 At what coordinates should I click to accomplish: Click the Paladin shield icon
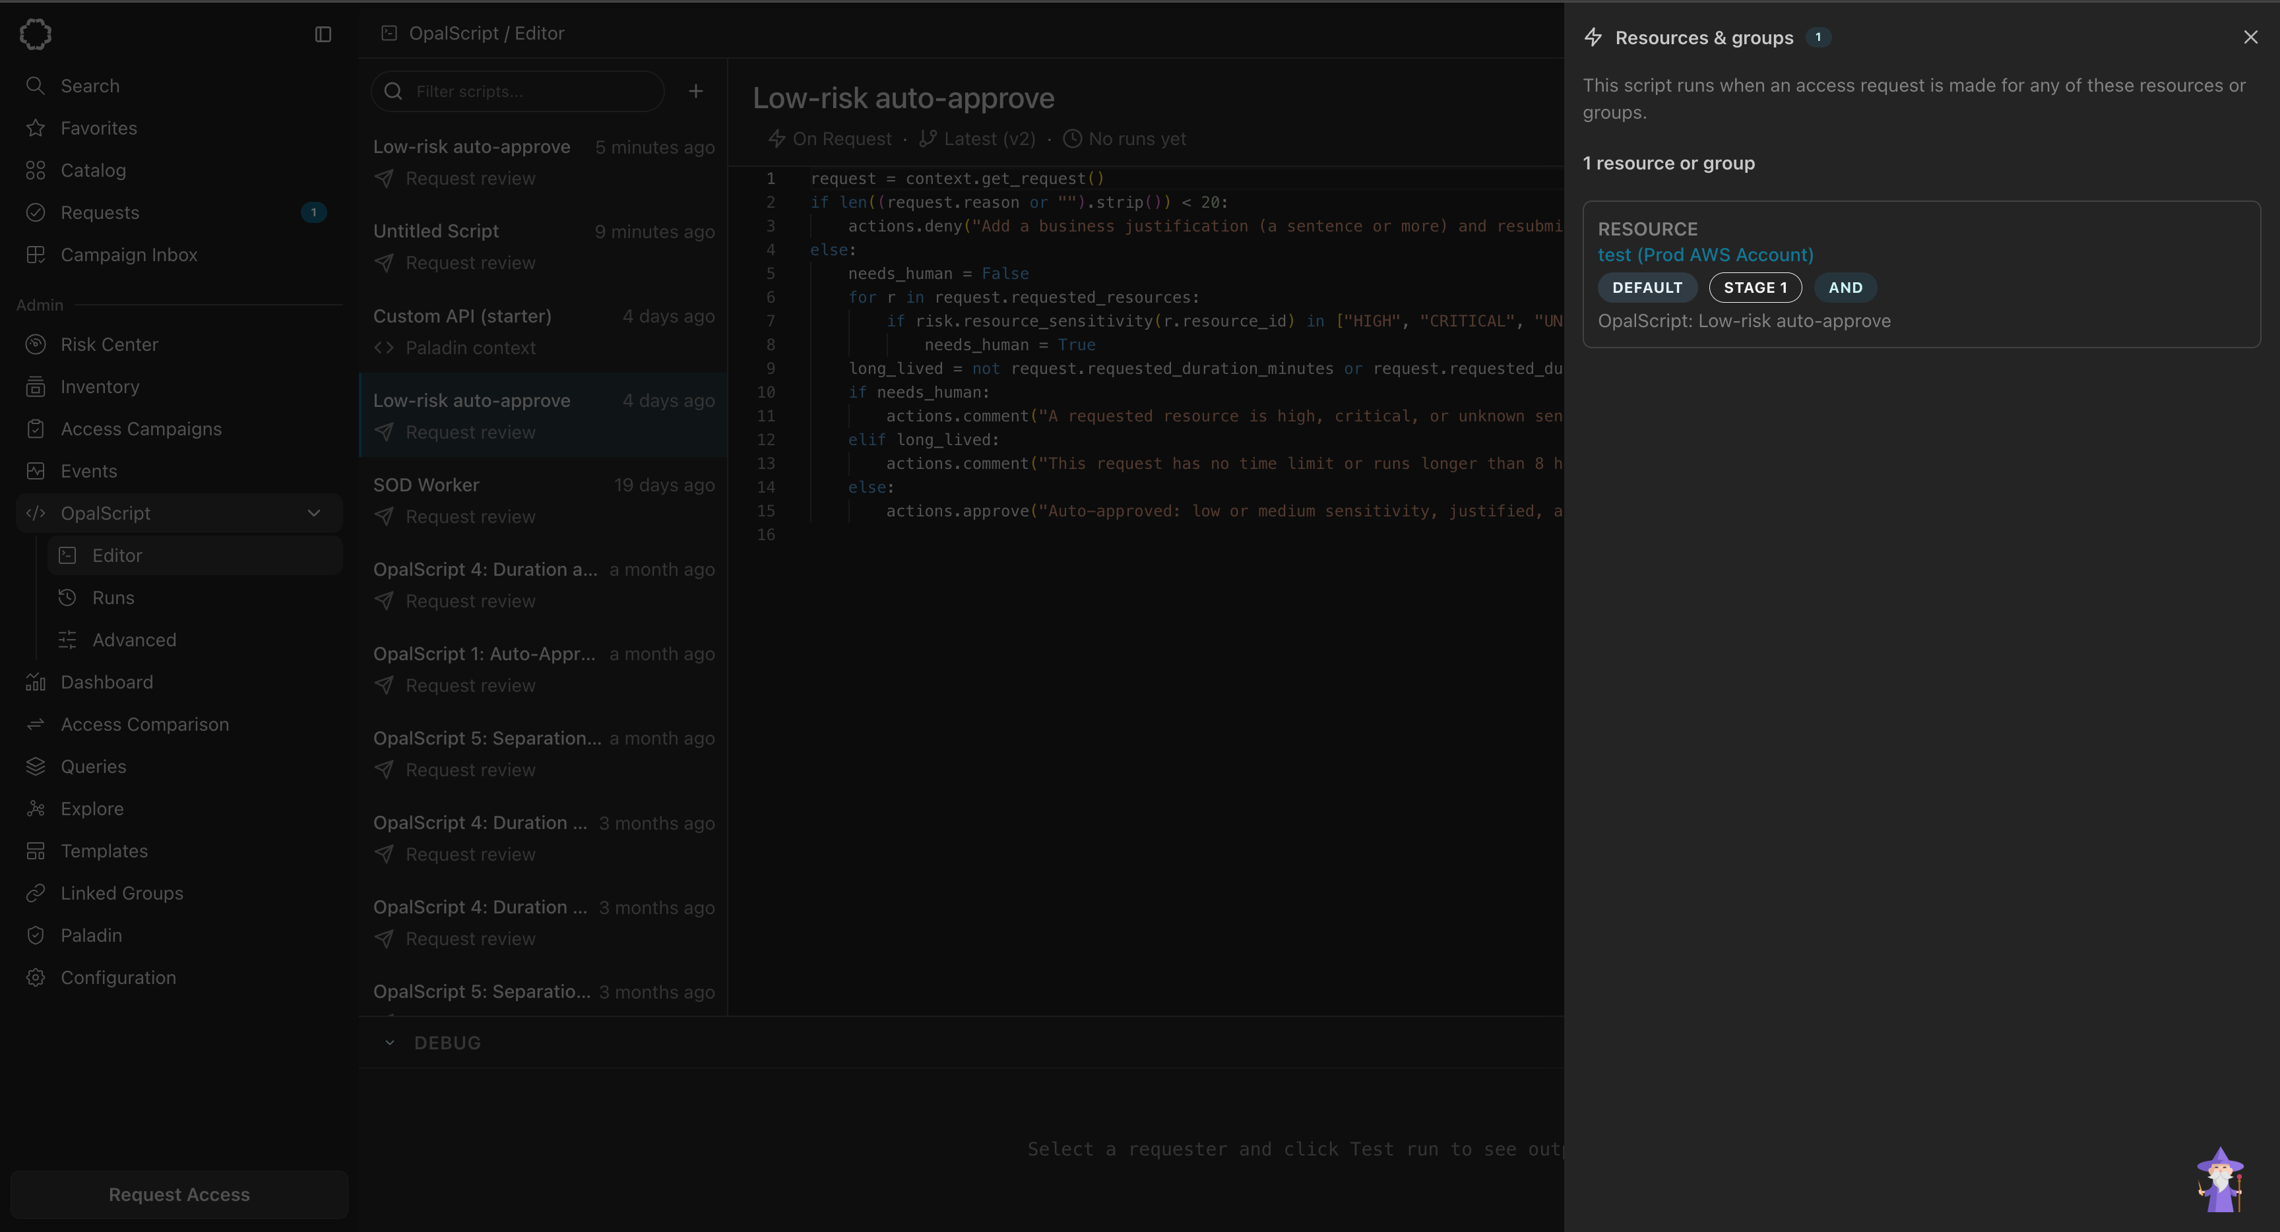click(x=36, y=935)
